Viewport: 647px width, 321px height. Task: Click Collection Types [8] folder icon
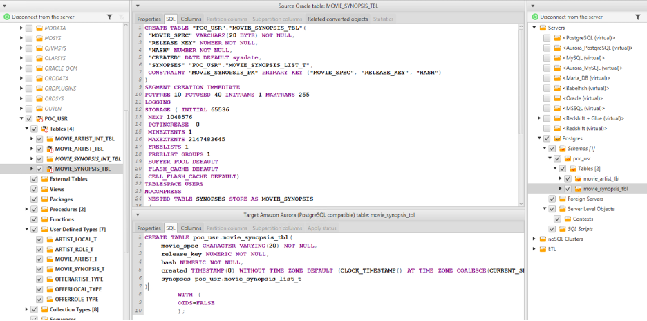[x=44, y=309]
